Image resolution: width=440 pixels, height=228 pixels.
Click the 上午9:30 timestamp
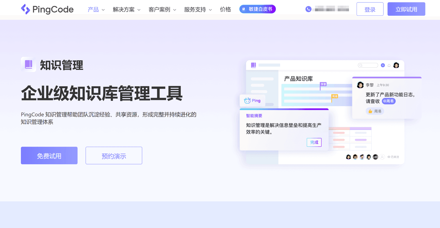point(383,85)
